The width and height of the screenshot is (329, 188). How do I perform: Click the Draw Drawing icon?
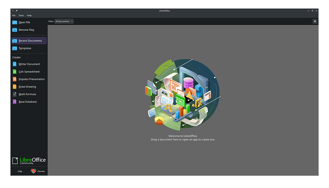tap(14, 87)
